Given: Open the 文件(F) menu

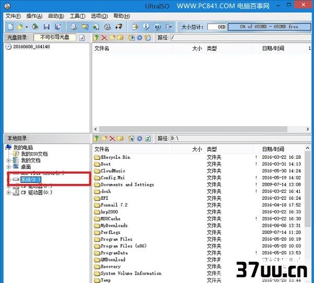Looking at the screenshot, I should point(13,16).
